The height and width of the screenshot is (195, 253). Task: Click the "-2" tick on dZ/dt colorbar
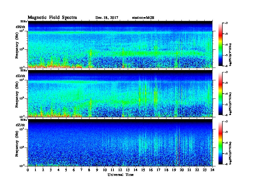point(226,121)
